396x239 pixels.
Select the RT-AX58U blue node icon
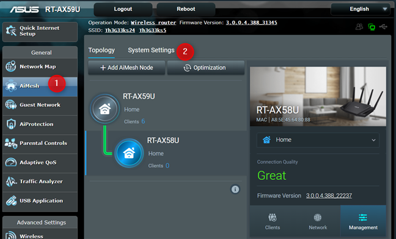(x=129, y=153)
